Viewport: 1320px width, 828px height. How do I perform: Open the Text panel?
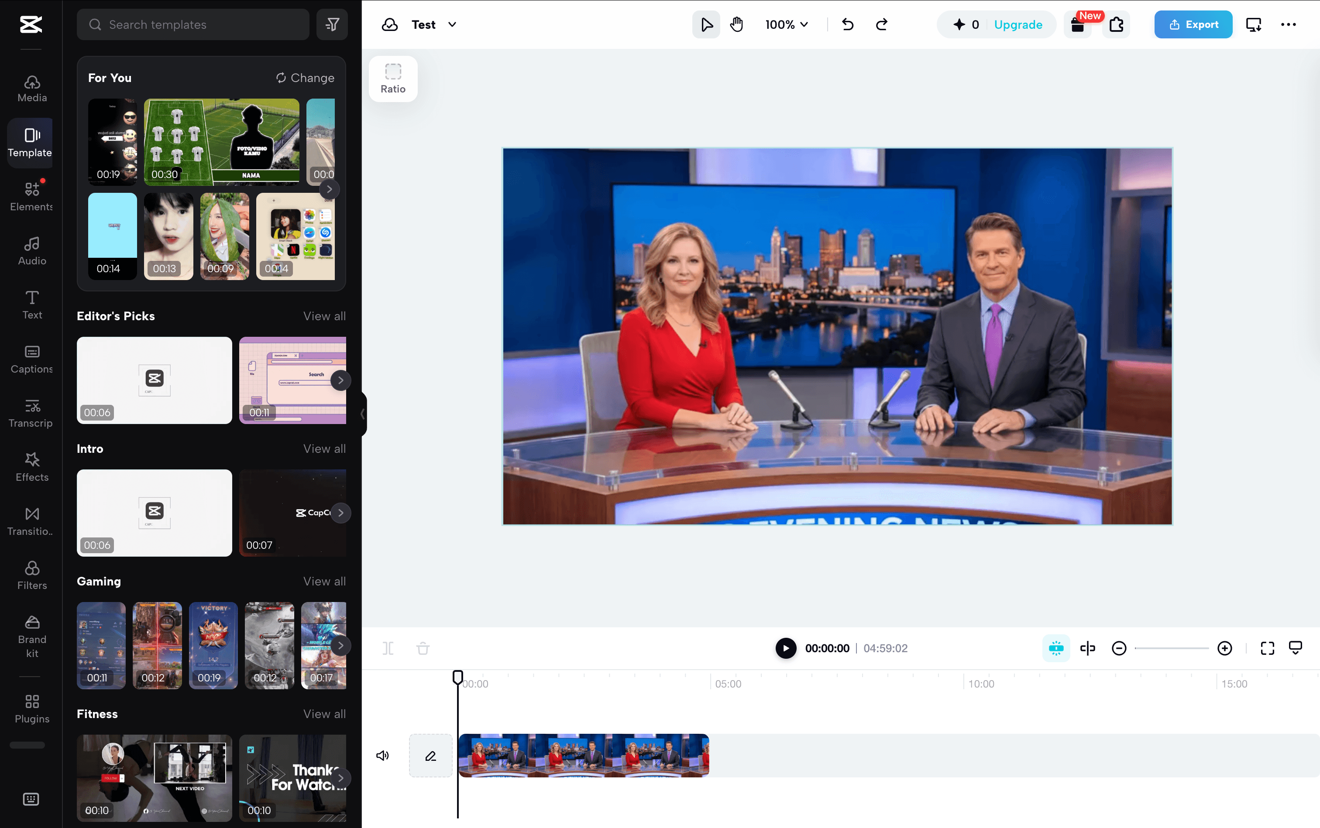(x=32, y=305)
